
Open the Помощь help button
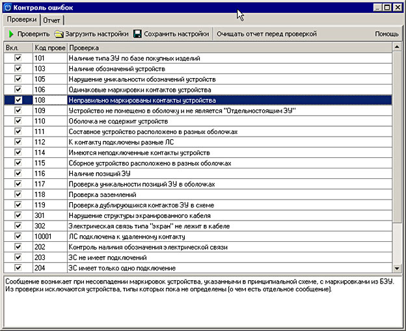click(x=386, y=34)
